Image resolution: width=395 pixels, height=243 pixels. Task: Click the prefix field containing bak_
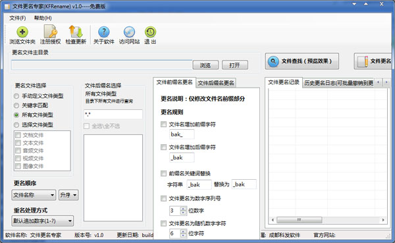[182, 134]
